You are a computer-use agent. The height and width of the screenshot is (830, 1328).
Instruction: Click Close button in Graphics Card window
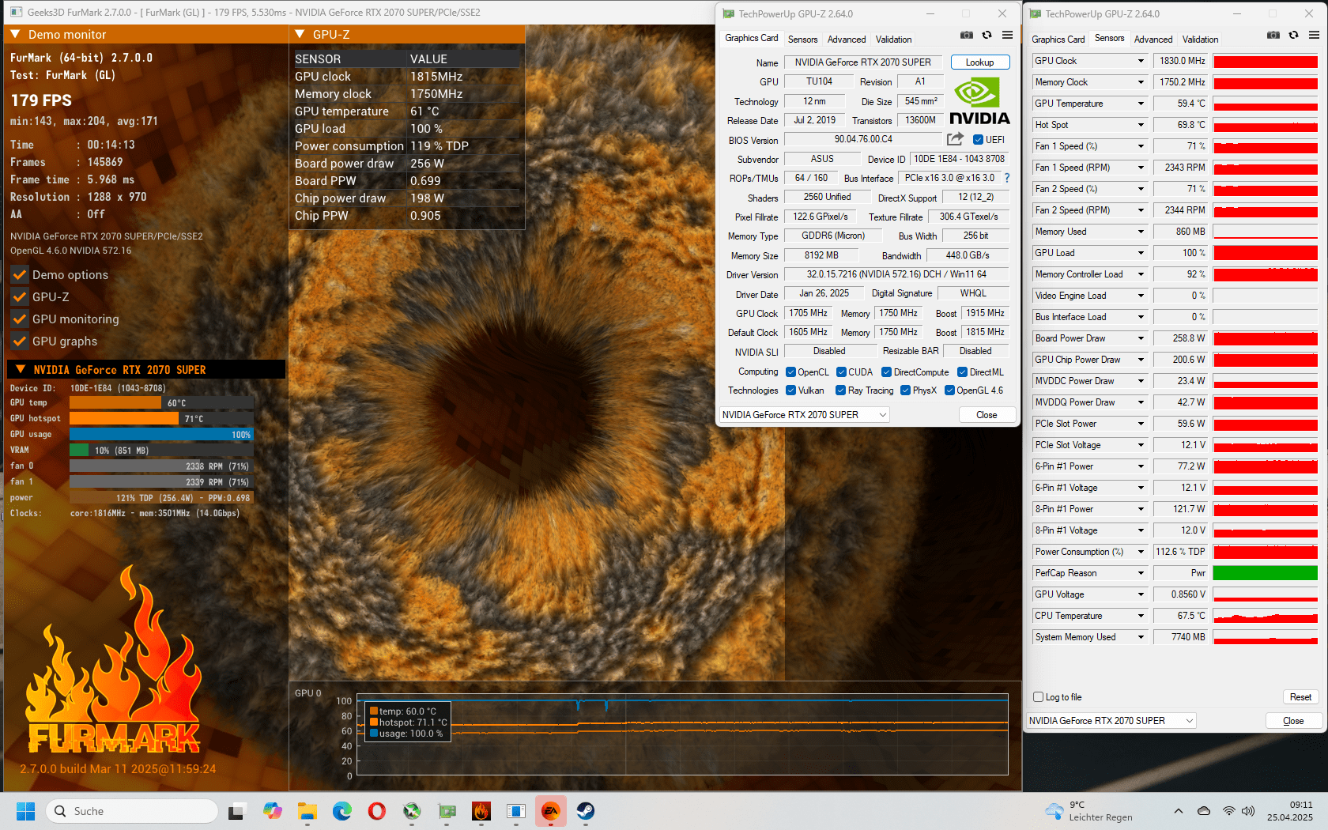[987, 415]
